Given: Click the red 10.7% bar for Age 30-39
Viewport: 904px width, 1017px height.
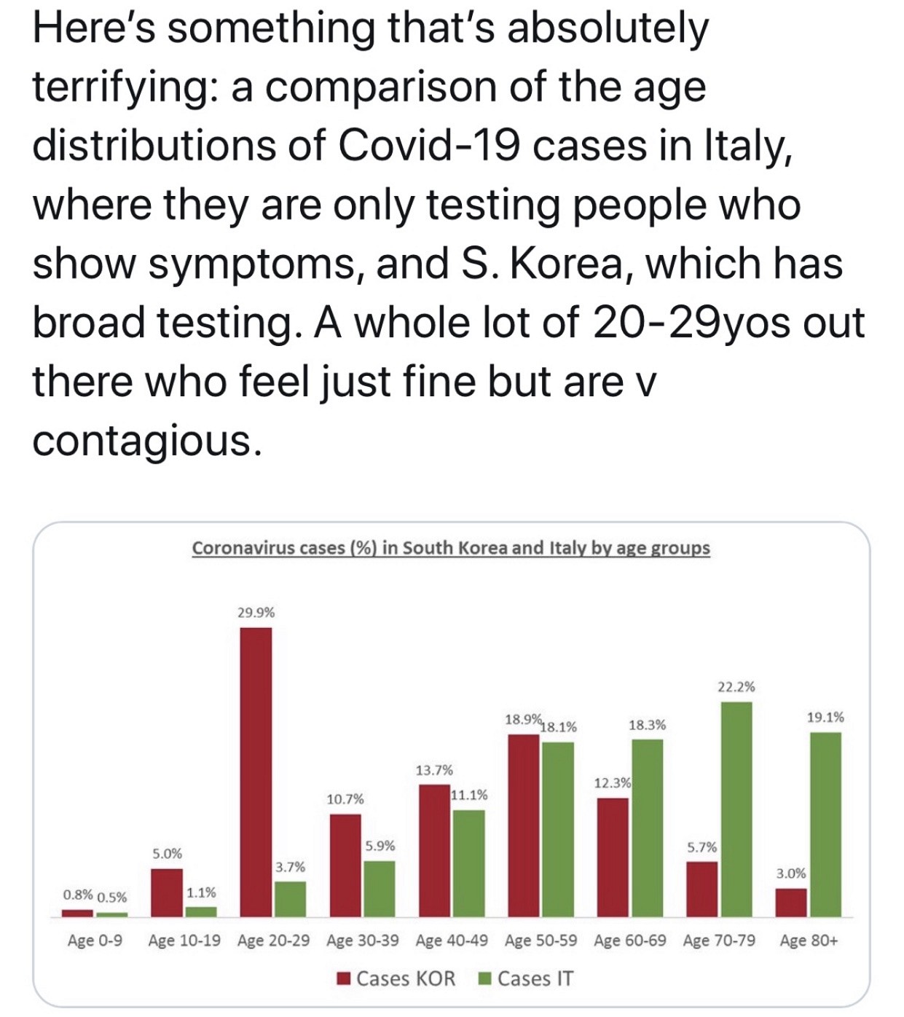Looking at the screenshot, I should 345,865.
